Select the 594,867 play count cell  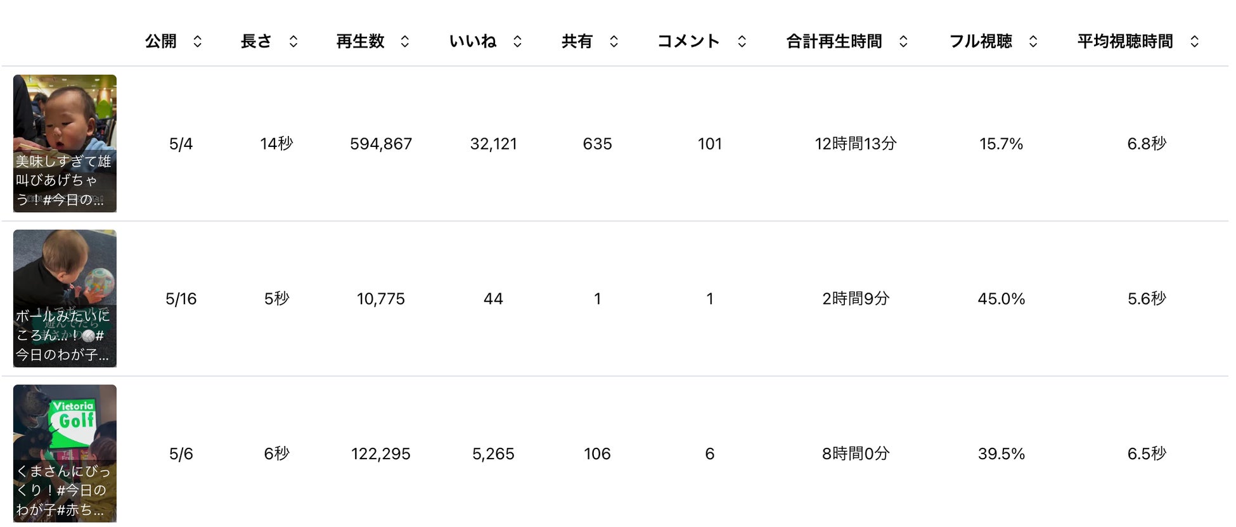point(381,144)
